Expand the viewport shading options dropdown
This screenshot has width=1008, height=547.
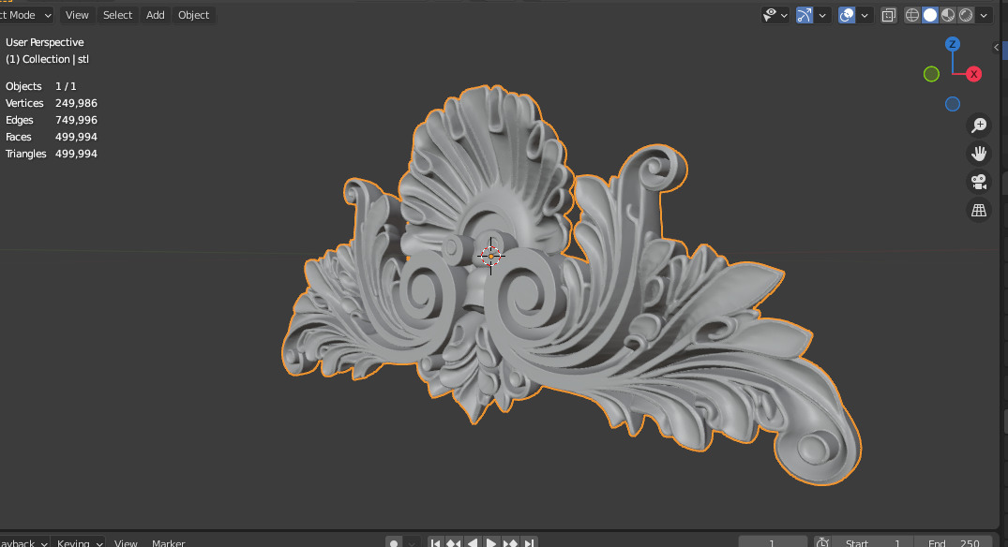tap(984, 15)
